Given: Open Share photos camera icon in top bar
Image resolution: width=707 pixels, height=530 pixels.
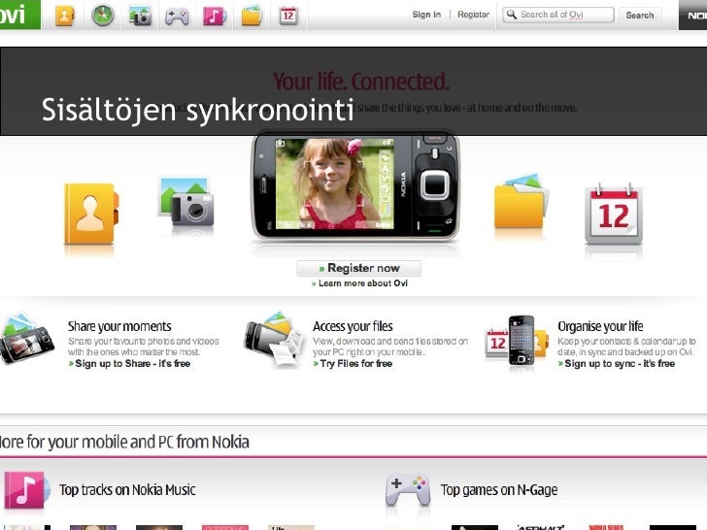Looking at the screenshot, I should click(140, 17).
